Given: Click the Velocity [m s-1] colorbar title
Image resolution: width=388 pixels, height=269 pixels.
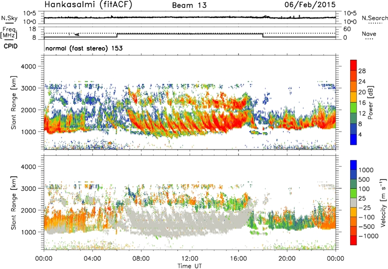Looking at the screenshot, I should (383, 202).
